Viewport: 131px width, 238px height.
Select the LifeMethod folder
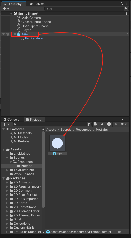pyautogui.click(x=22, y=154)
